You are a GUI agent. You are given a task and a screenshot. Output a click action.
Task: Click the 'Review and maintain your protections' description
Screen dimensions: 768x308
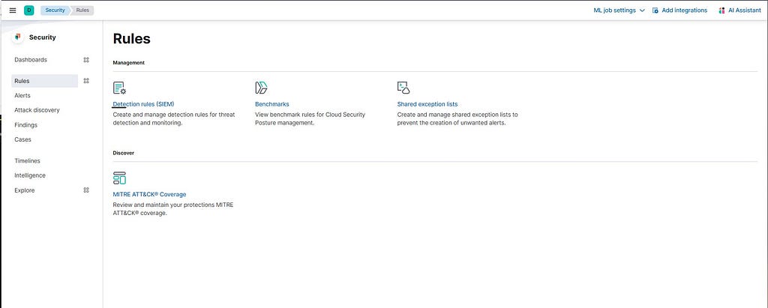[173, 209]
